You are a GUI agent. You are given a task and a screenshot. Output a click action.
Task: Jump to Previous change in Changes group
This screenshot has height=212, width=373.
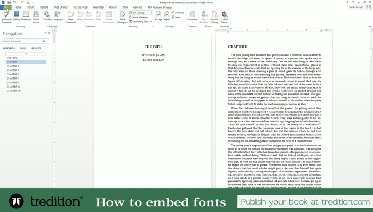click(x=178, y=13)
